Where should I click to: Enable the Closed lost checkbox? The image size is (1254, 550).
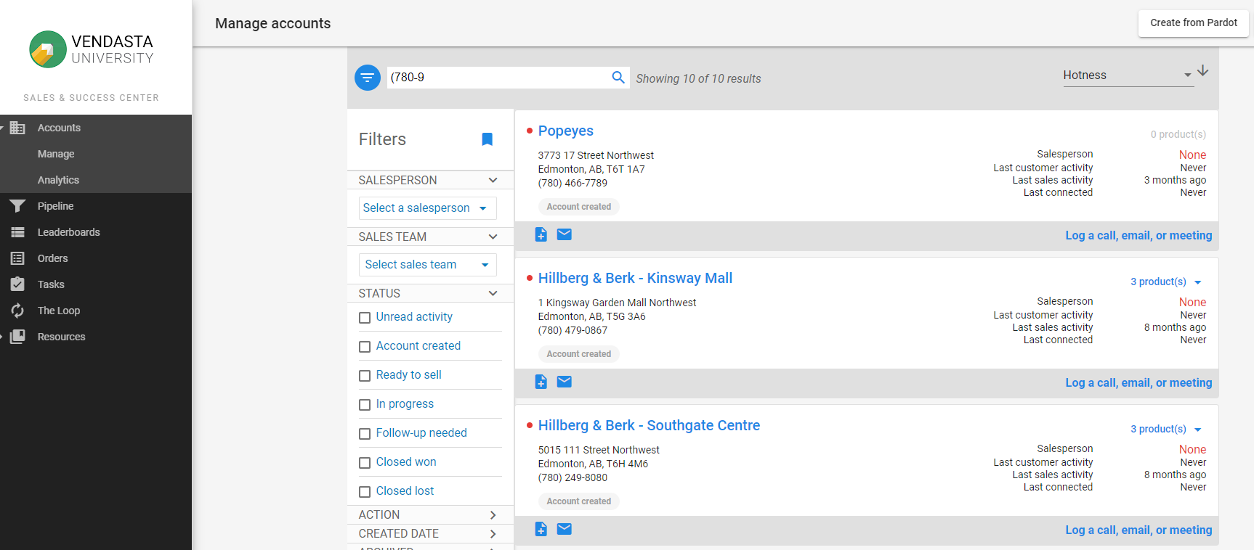[365, 492]
